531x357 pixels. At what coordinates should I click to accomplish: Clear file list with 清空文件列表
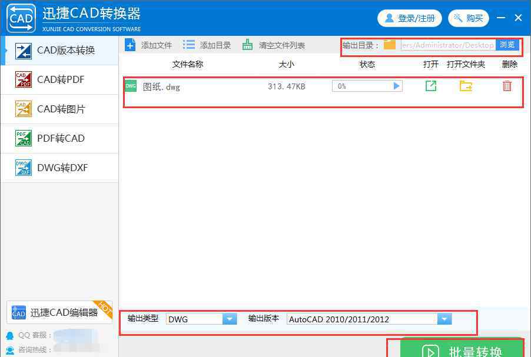pos(274,45)
